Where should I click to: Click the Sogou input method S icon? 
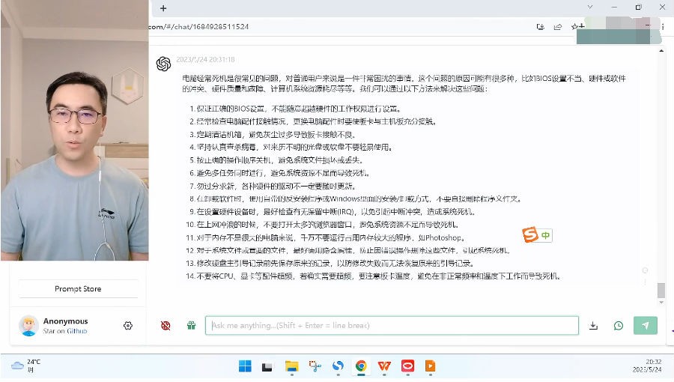(530, 234)
